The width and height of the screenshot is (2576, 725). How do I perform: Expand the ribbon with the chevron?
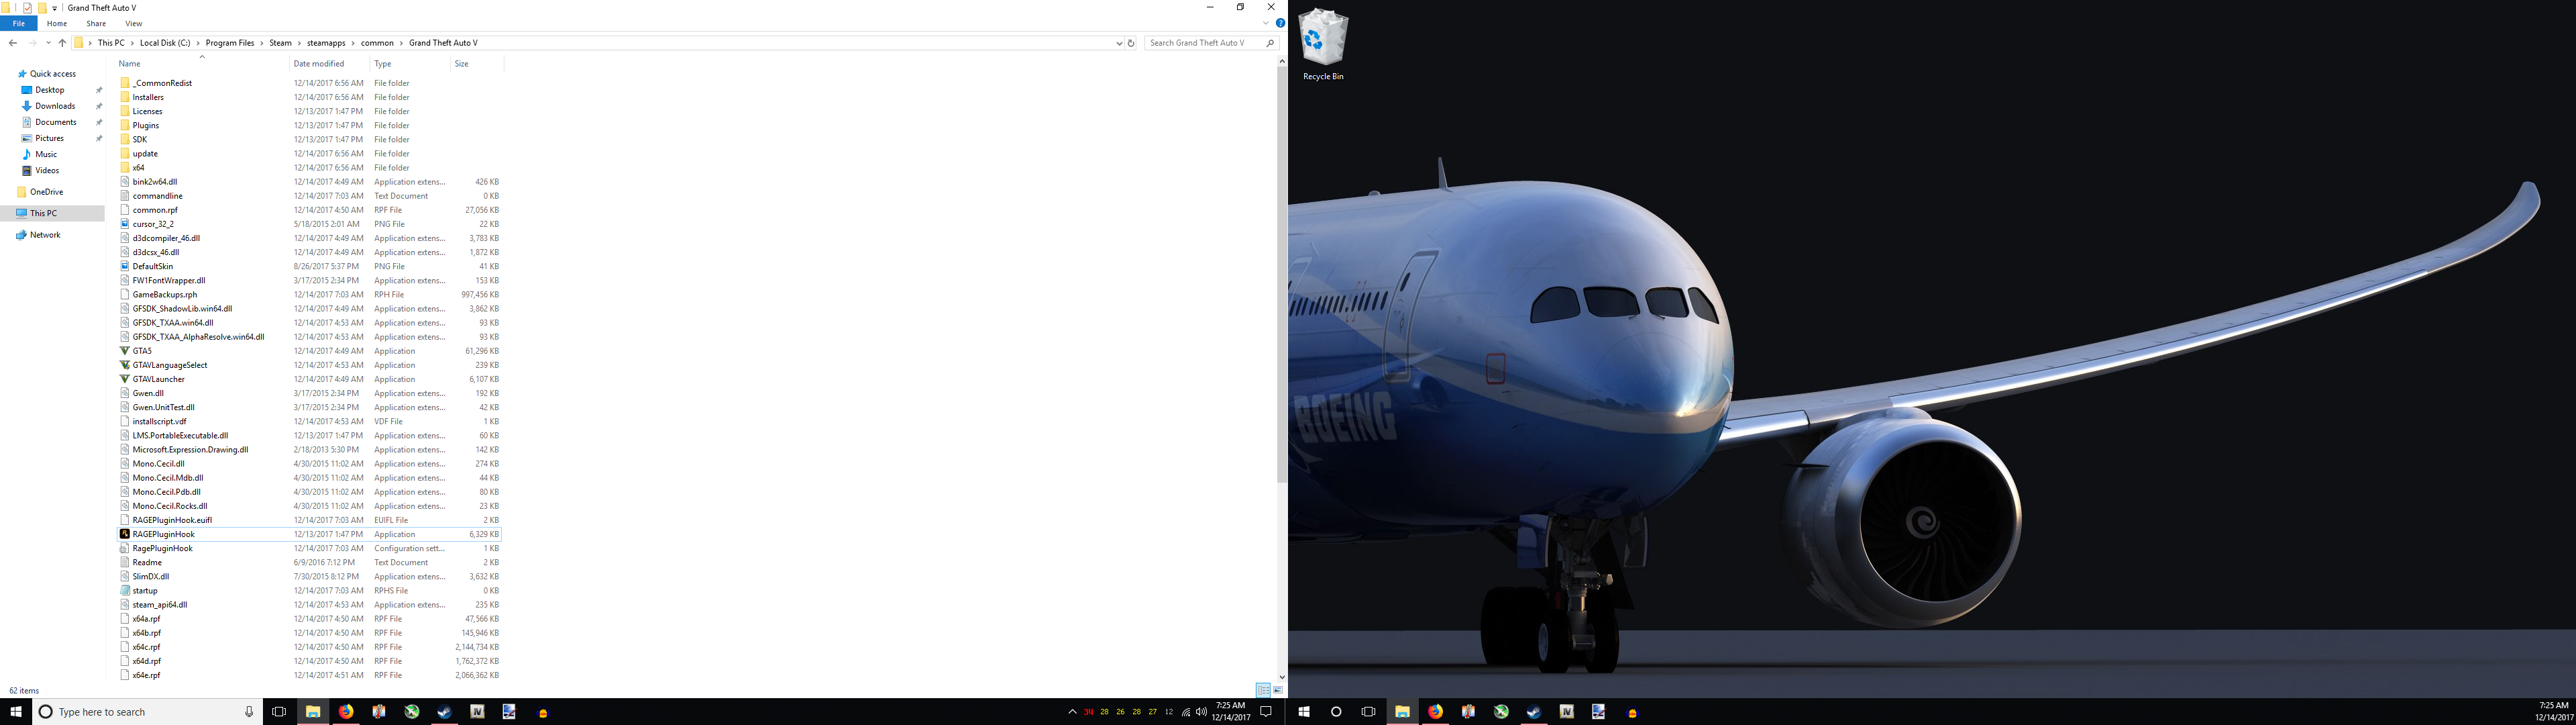tap(1266, 23)
